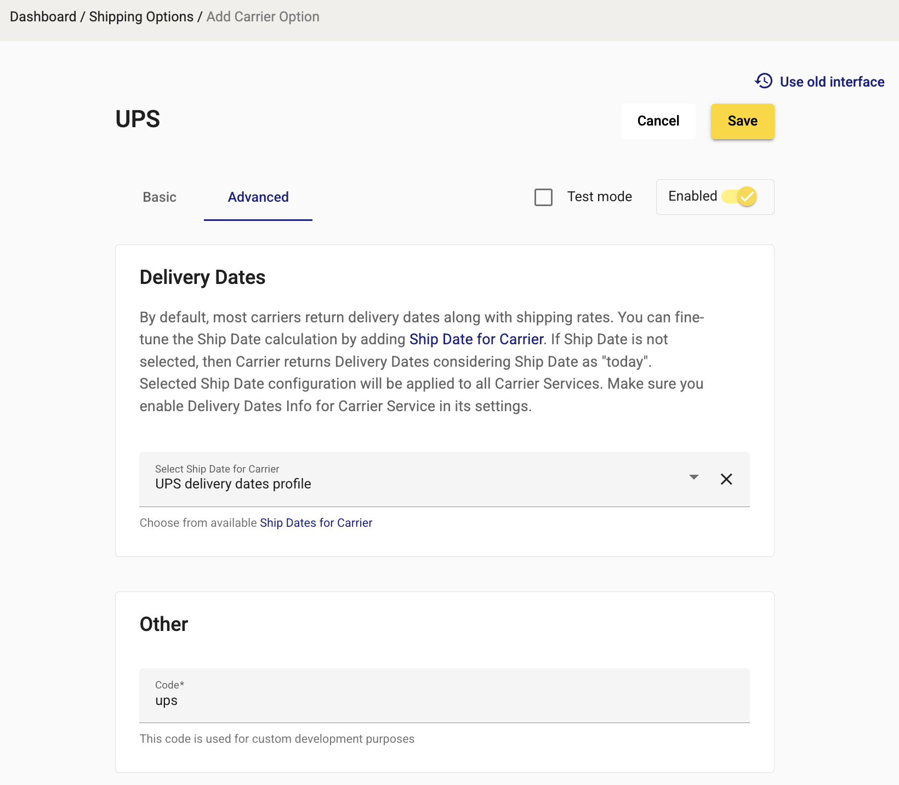Click the history clock icon beside Use old interface

click(764, 81)
